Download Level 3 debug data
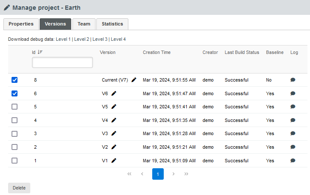 pos(100,39)
